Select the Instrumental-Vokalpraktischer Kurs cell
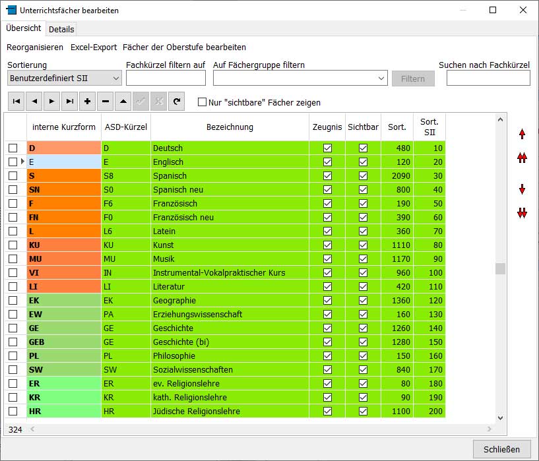 click(x=230, y=273)
